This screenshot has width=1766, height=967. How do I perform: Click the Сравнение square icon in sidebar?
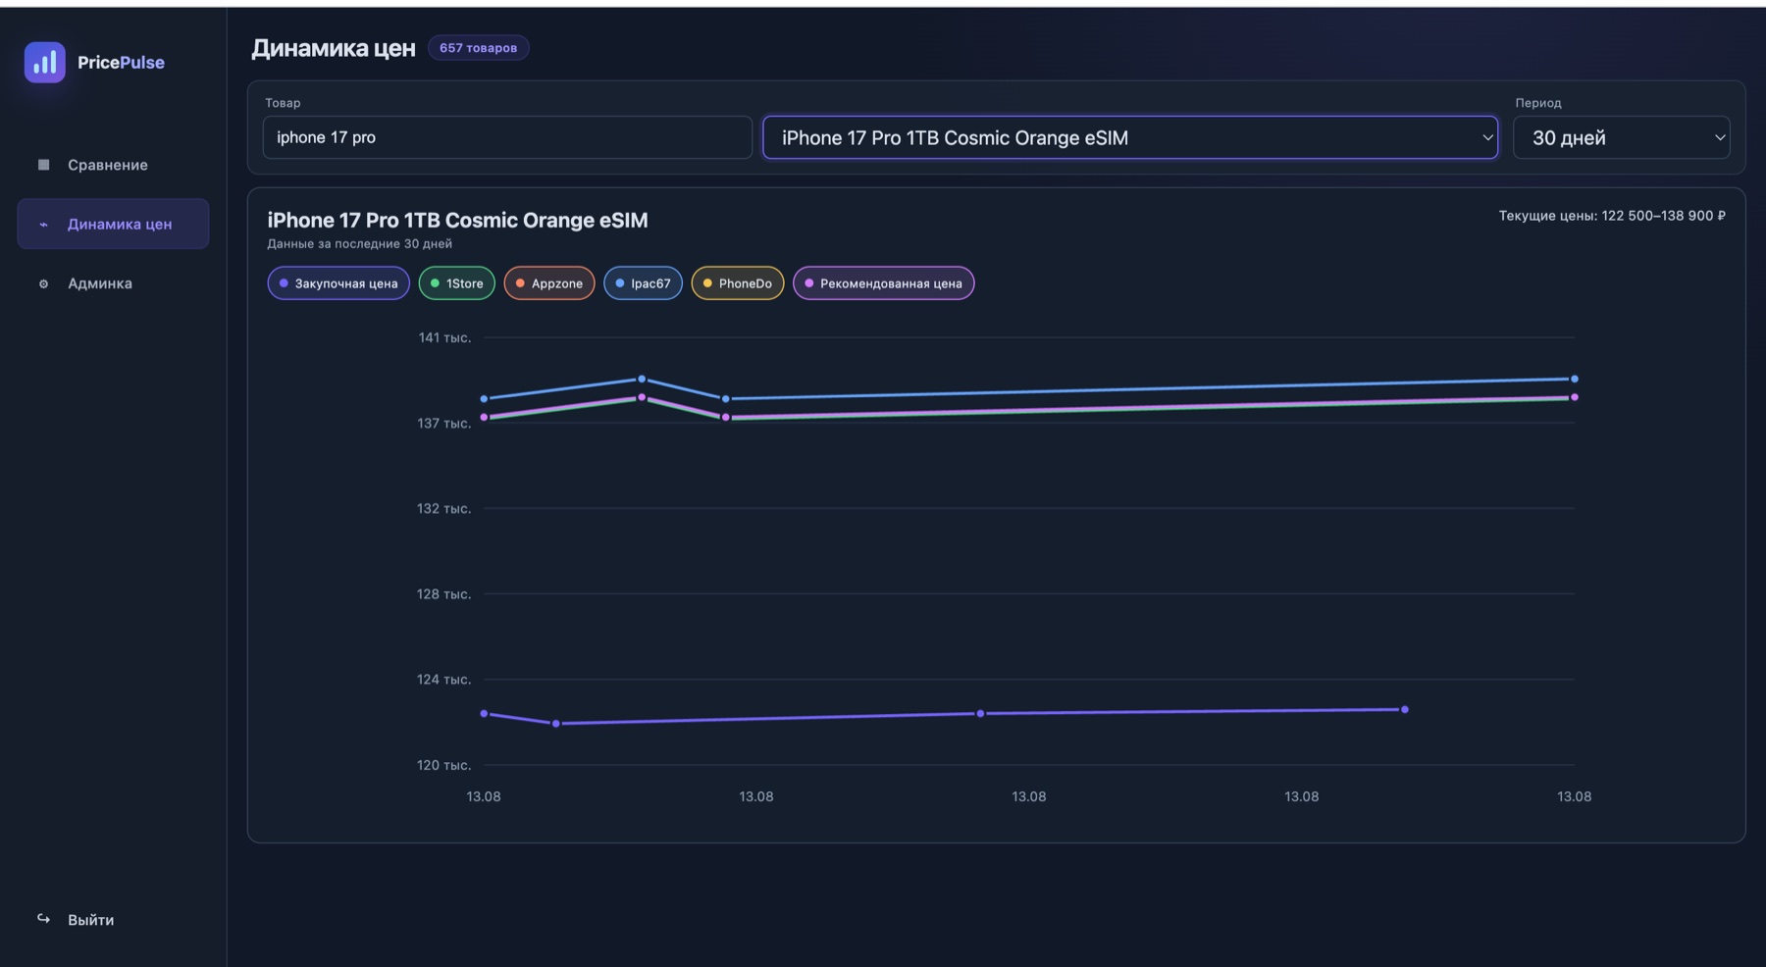[x=43, y=165]
